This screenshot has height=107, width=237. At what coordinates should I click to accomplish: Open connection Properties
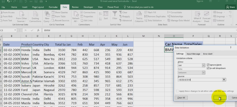tap(87, 16)
